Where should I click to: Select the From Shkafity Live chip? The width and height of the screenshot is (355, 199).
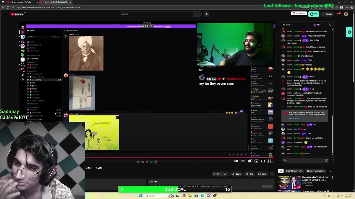click(x=294, y=171)
